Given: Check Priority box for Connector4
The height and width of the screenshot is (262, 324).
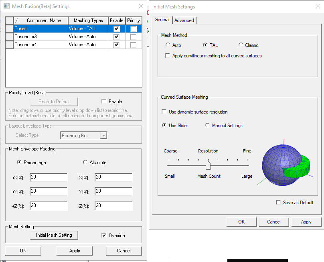Looking at the screenshot, I should pyautogui.click(x=134, y=45).
